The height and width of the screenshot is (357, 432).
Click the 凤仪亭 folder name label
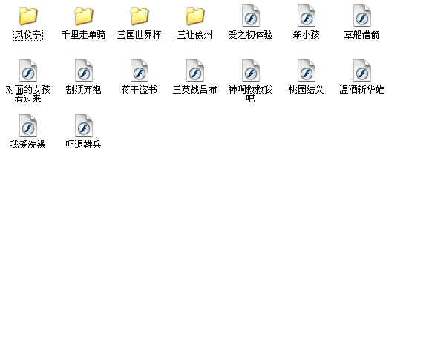tap(27, 35)
